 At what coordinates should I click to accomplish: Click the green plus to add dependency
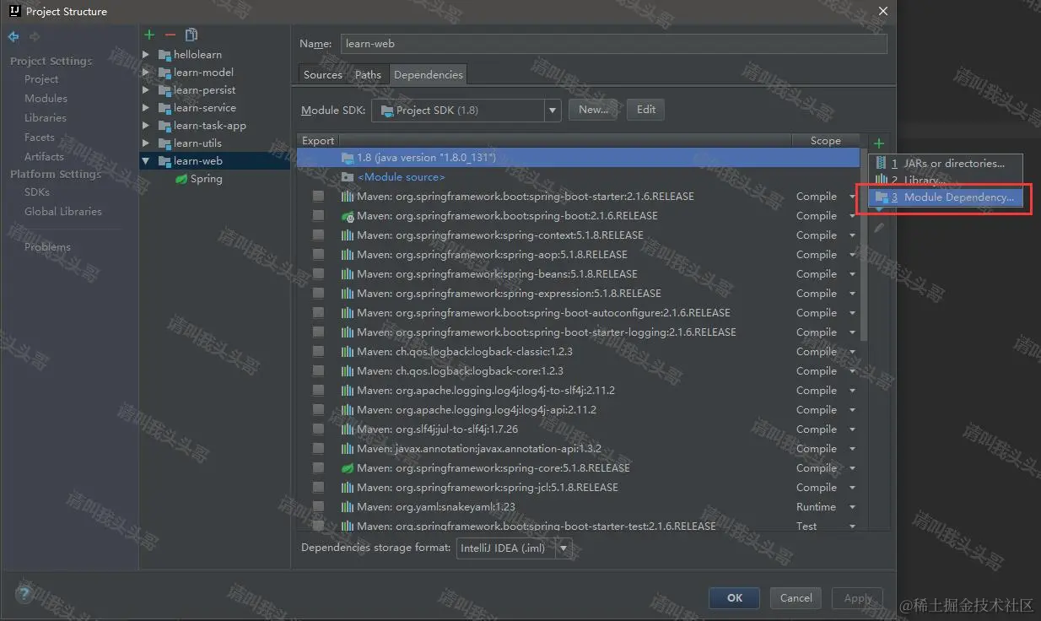coord(878,143)
